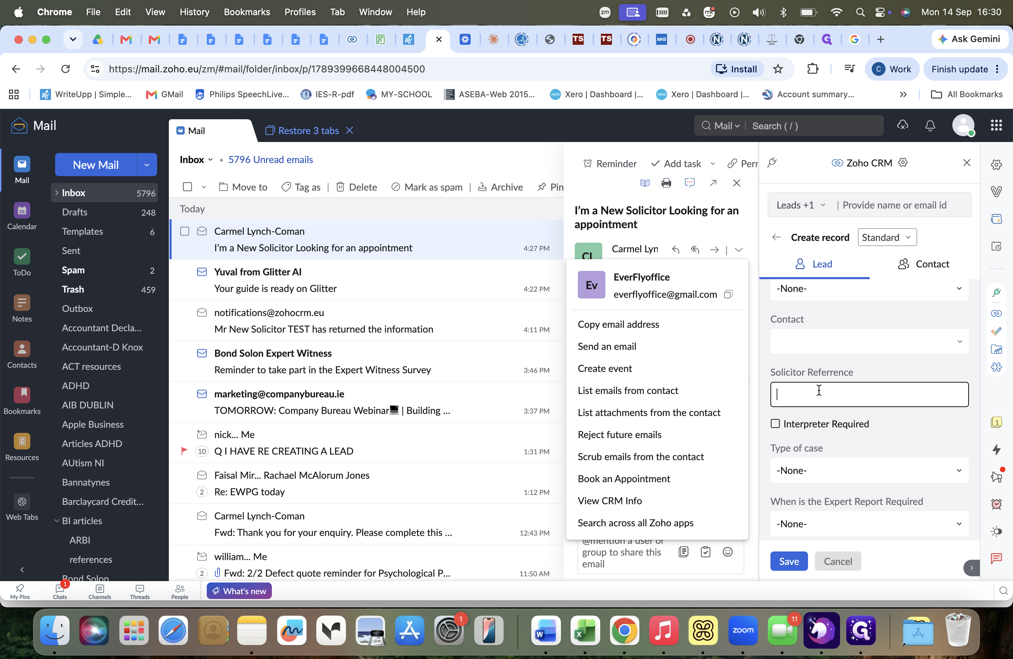
Task: Cancel the CRM record creation
Action: [x=838, y=561]
